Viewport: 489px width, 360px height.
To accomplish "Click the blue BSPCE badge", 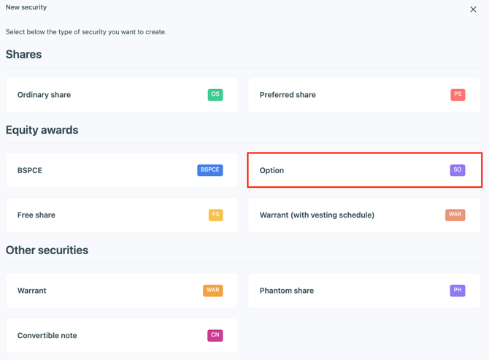I will [209, 170].
